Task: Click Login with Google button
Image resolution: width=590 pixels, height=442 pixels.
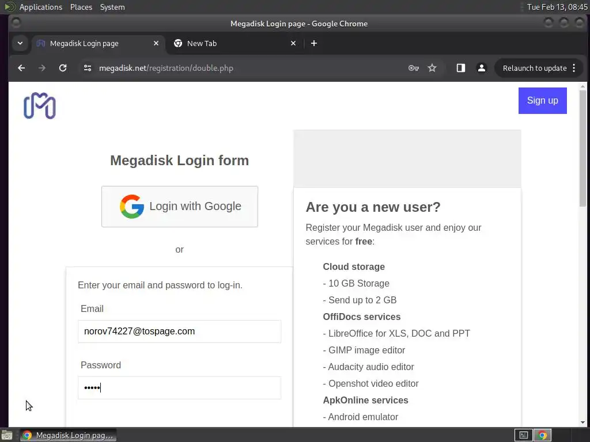Action: pos(180,207)
